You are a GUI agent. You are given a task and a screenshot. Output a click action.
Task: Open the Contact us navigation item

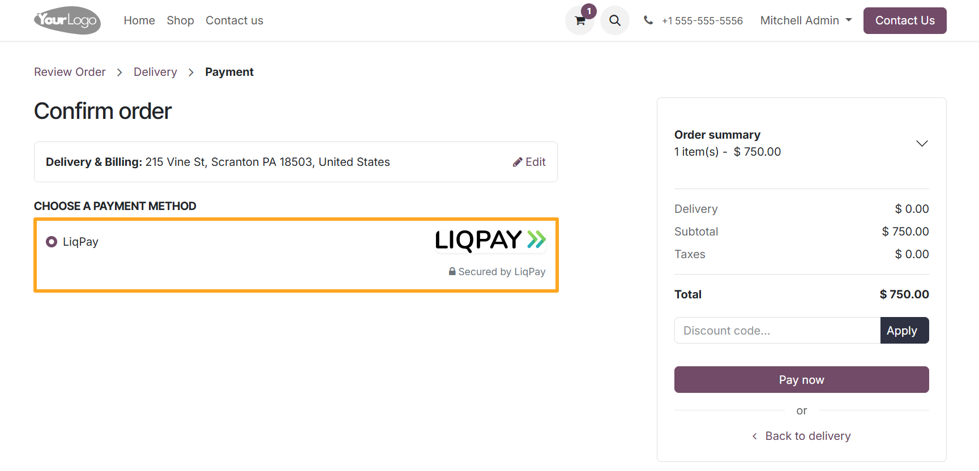point(234,20)
